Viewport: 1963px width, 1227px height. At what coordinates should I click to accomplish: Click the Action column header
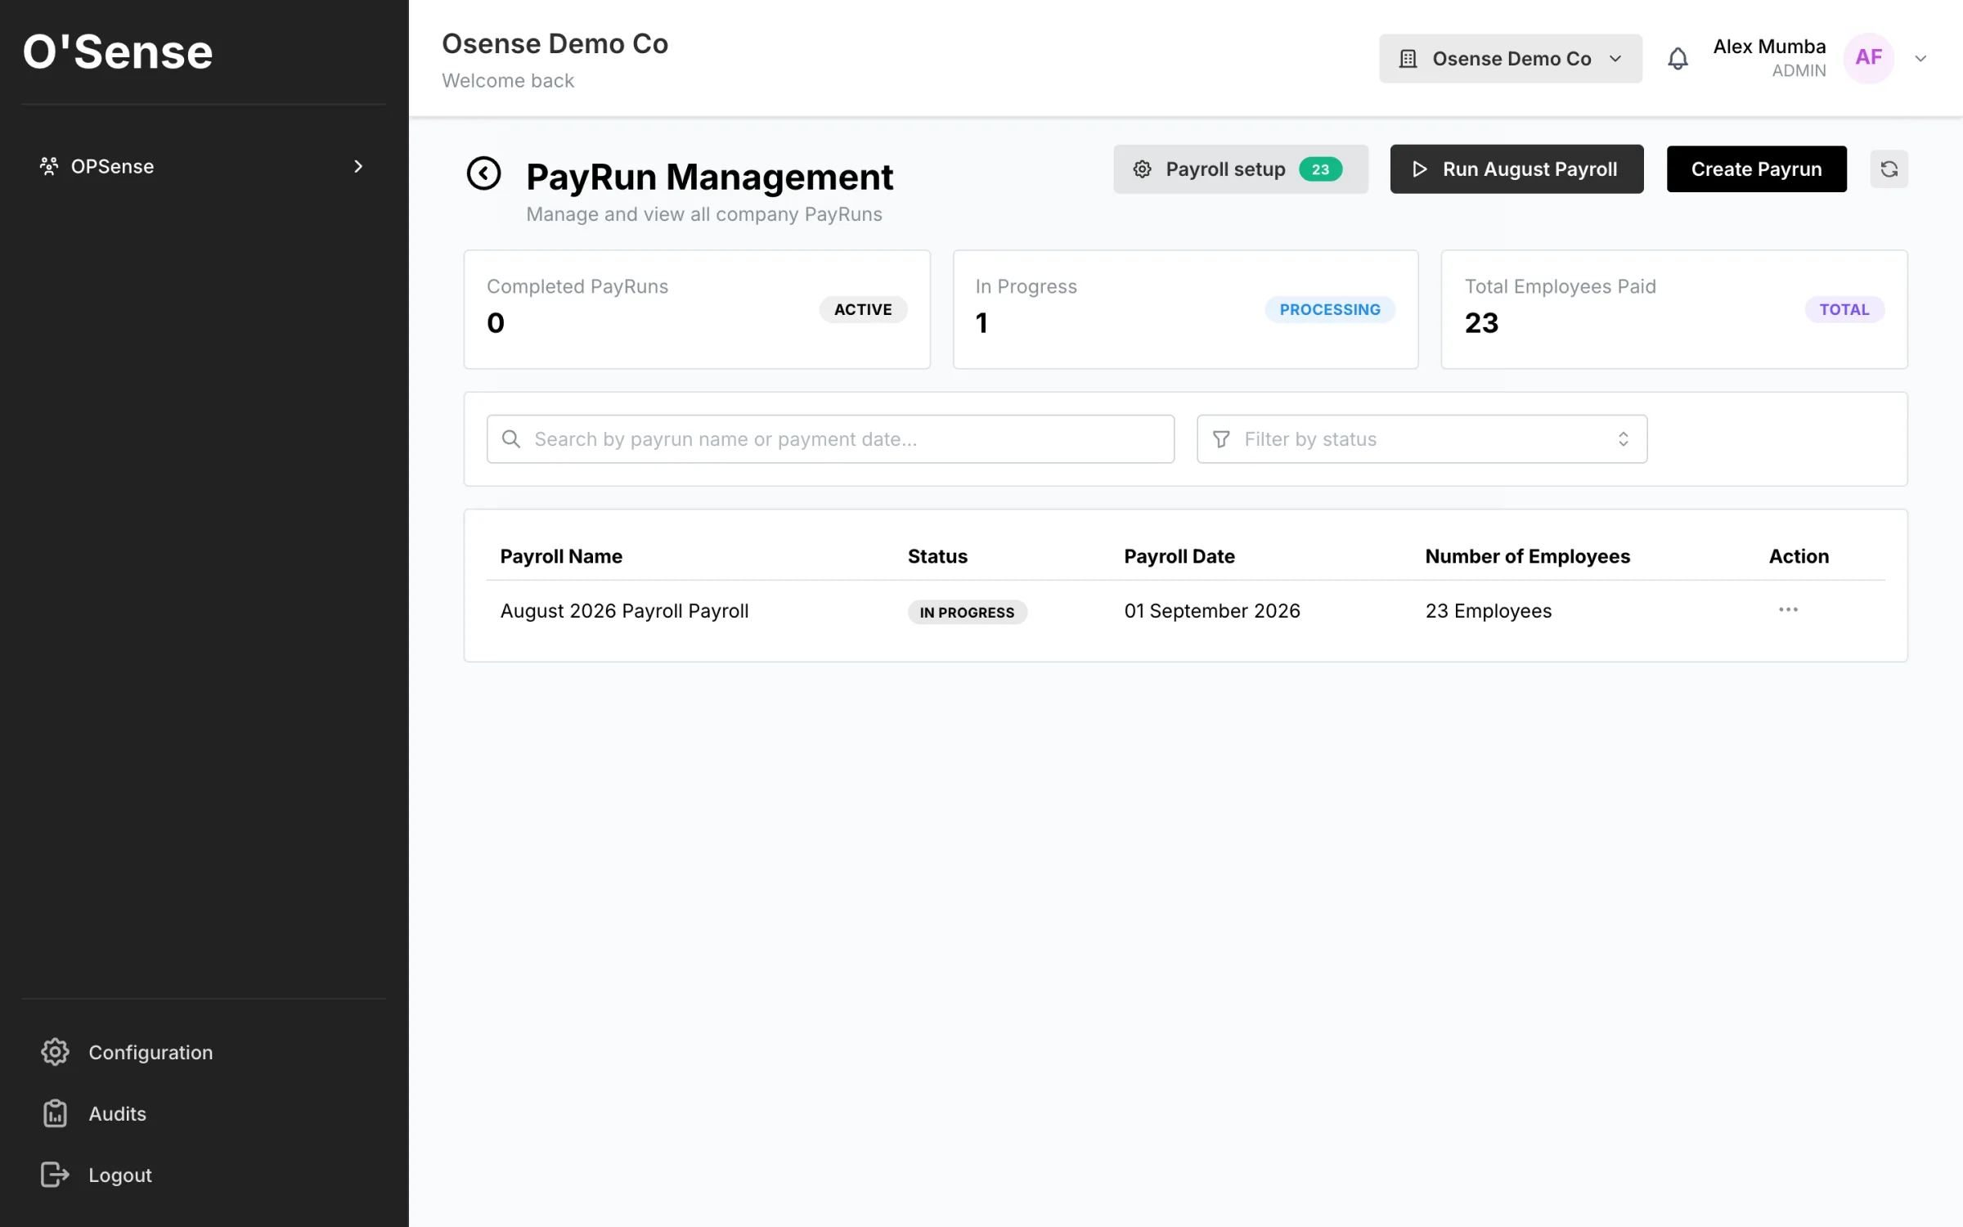coord(1799,556)
